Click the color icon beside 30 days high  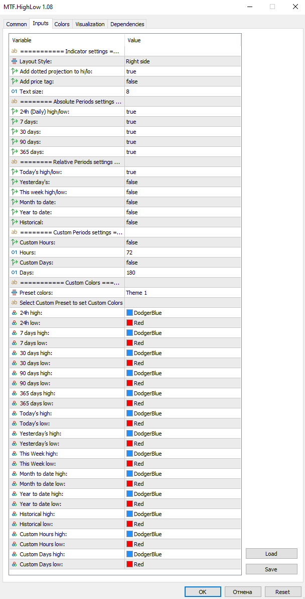[x=14, y=353]
